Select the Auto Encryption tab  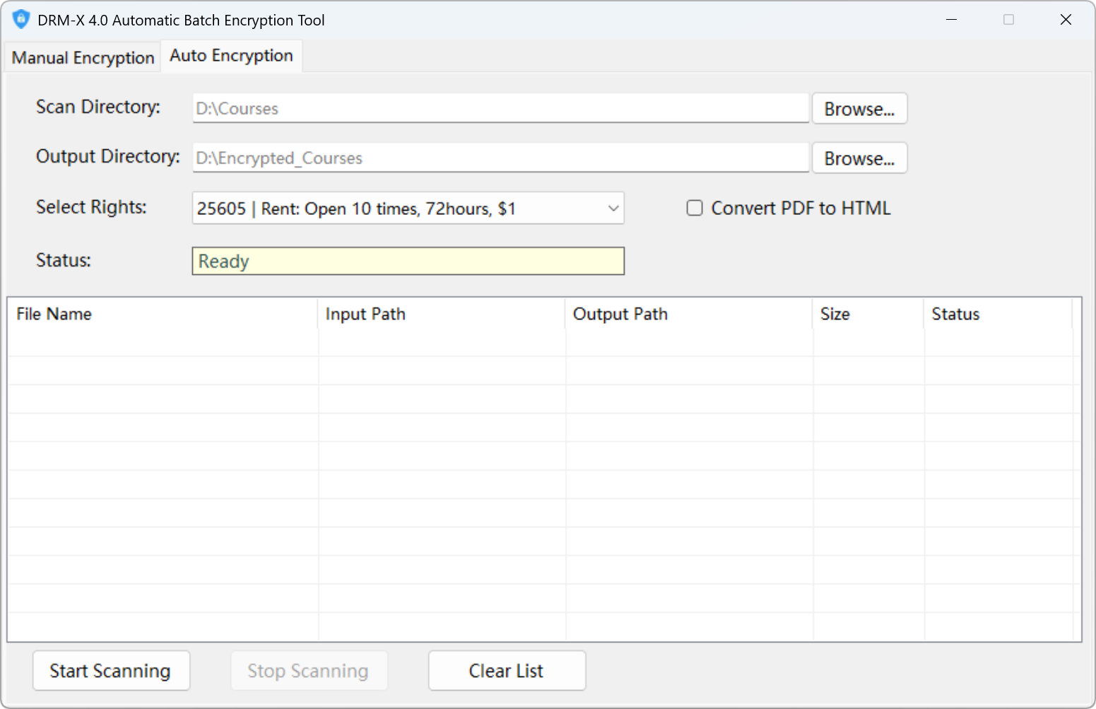click(x=231, y=55)
